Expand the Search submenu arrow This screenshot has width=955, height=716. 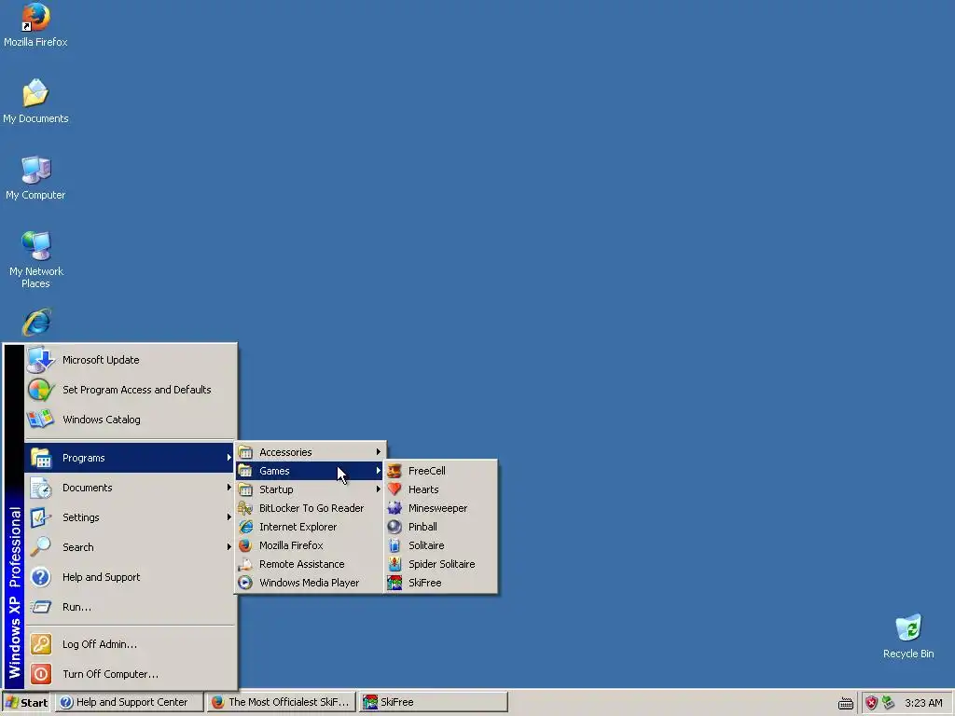[229, 546]
